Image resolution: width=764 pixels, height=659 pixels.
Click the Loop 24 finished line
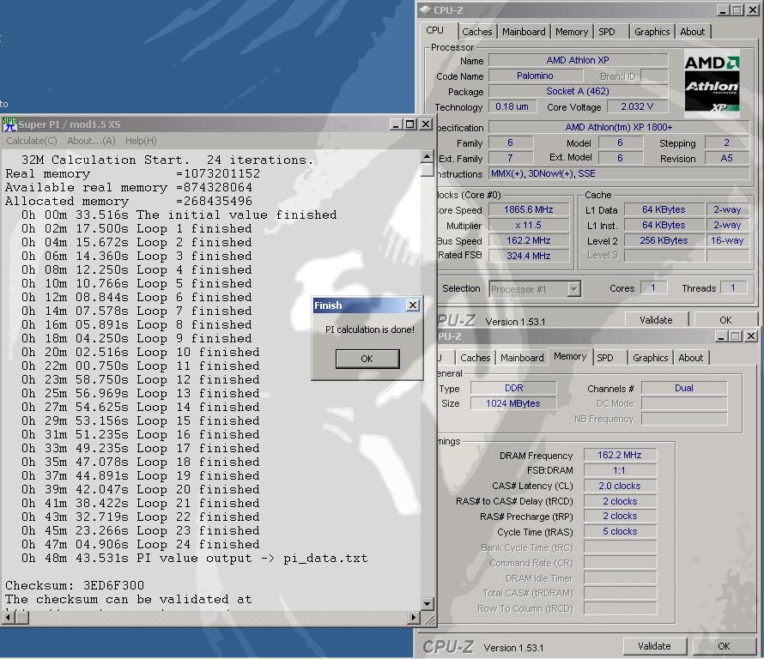pos(140,544)
